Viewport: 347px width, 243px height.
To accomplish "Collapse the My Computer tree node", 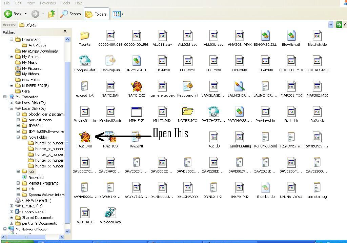I will click(x=5, y=97).
